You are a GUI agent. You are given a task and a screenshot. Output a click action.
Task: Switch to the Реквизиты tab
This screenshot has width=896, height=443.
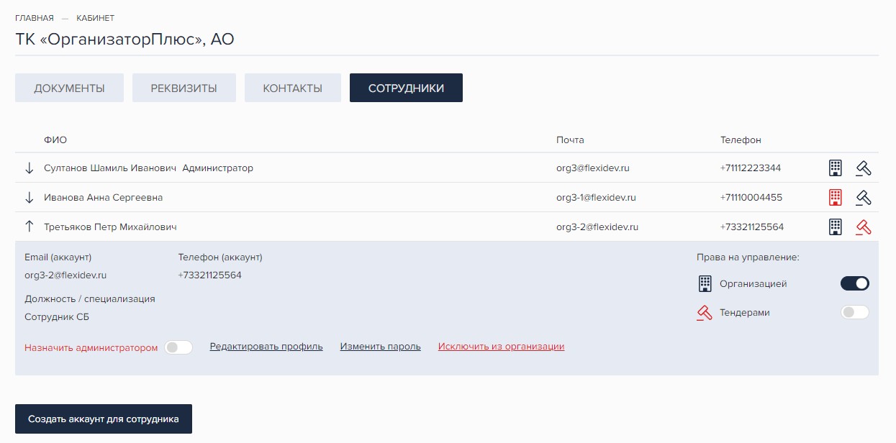[184, 88]
